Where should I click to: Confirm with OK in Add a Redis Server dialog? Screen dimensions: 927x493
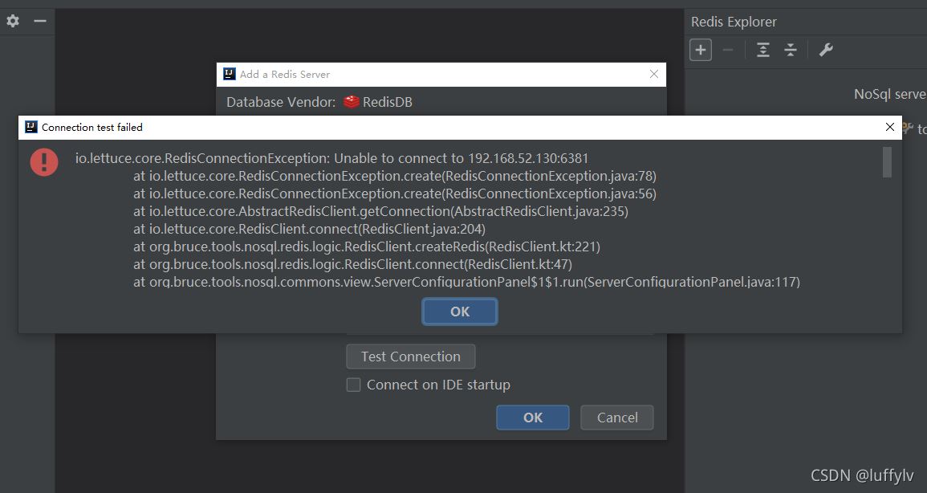click(x=533, y=418)
